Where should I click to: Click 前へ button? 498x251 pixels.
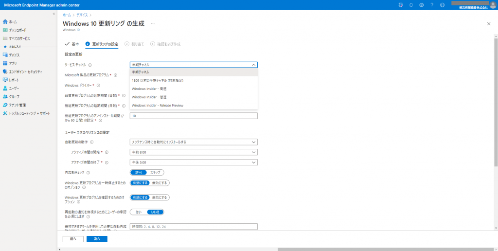click(73, 239)
